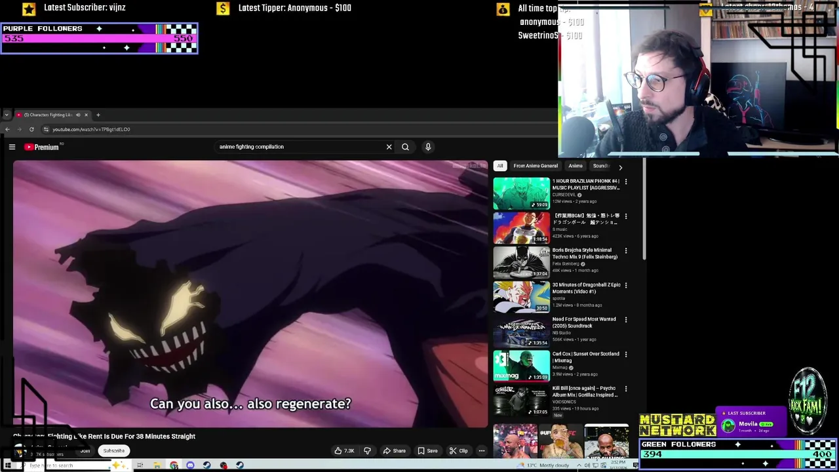Image resolution: width=839 pixels, height=472 pixels.
Task: Open options menu for Boris Brejcha video
Action: (x=626, y=250)
